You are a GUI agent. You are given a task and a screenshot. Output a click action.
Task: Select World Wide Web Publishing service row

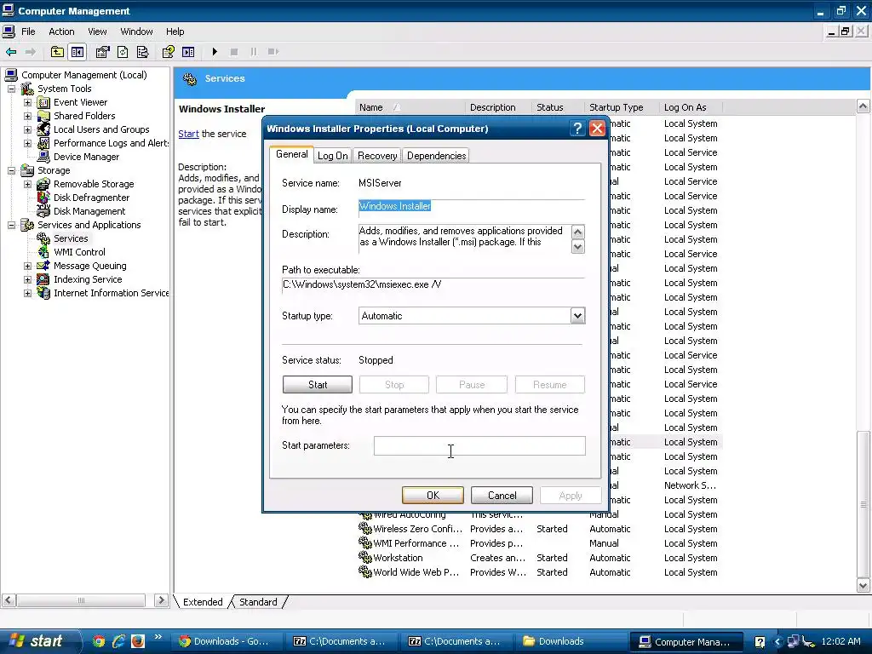(x=538, y=571)
